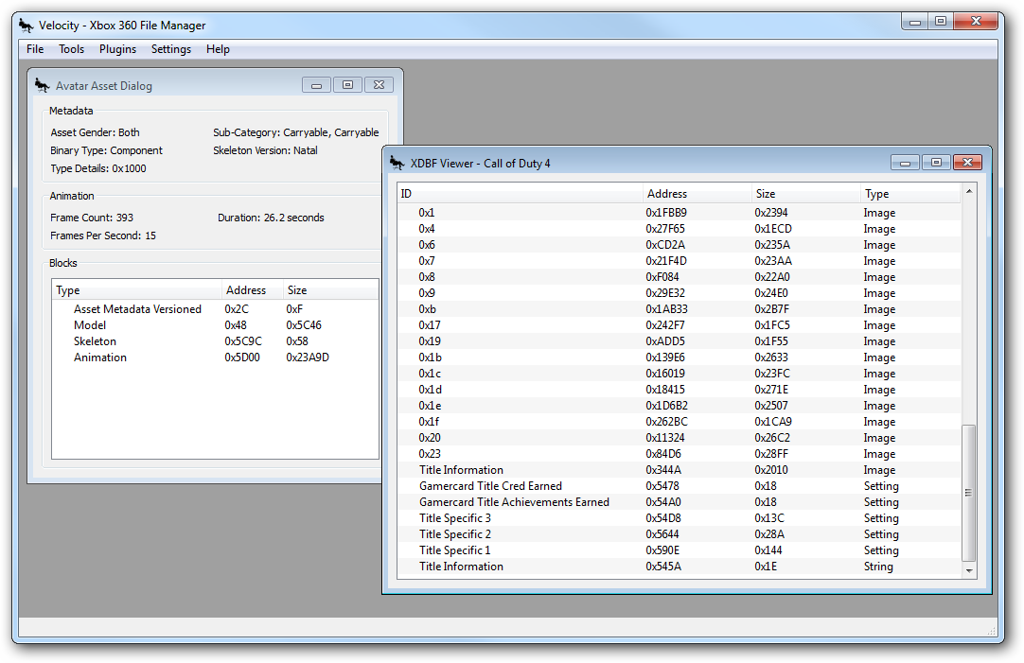The height and width of the screenshot is (663, 1024).
Task: Click the Skeleton Version: Natal label
Action: [x=265, y=150]
